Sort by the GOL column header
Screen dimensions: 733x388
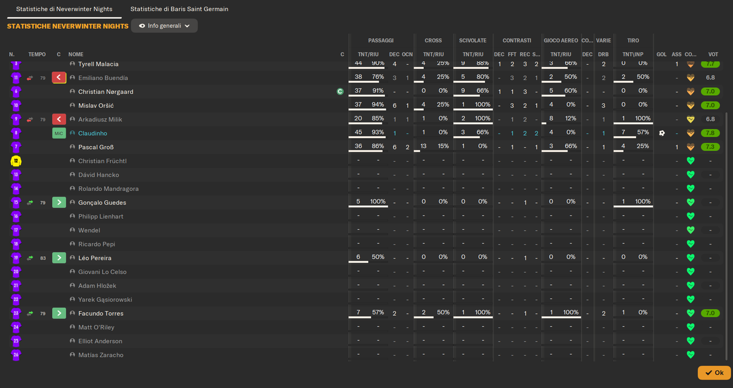(x=661, y=54)
